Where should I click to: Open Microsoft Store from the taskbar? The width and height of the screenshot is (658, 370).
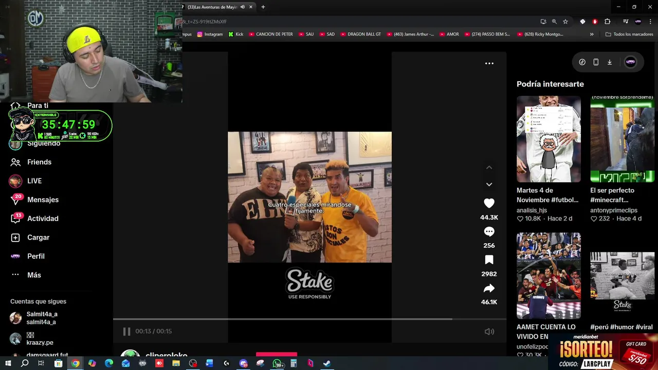click(59, 363)
